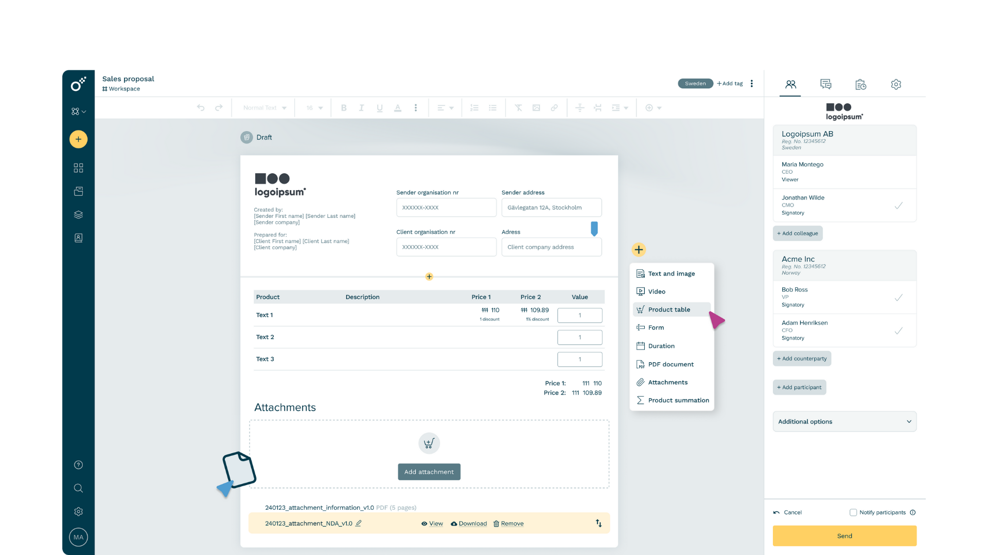
Task: Toggle the checkmark next to Jonathan Wilde
Action: pos(898,206)
